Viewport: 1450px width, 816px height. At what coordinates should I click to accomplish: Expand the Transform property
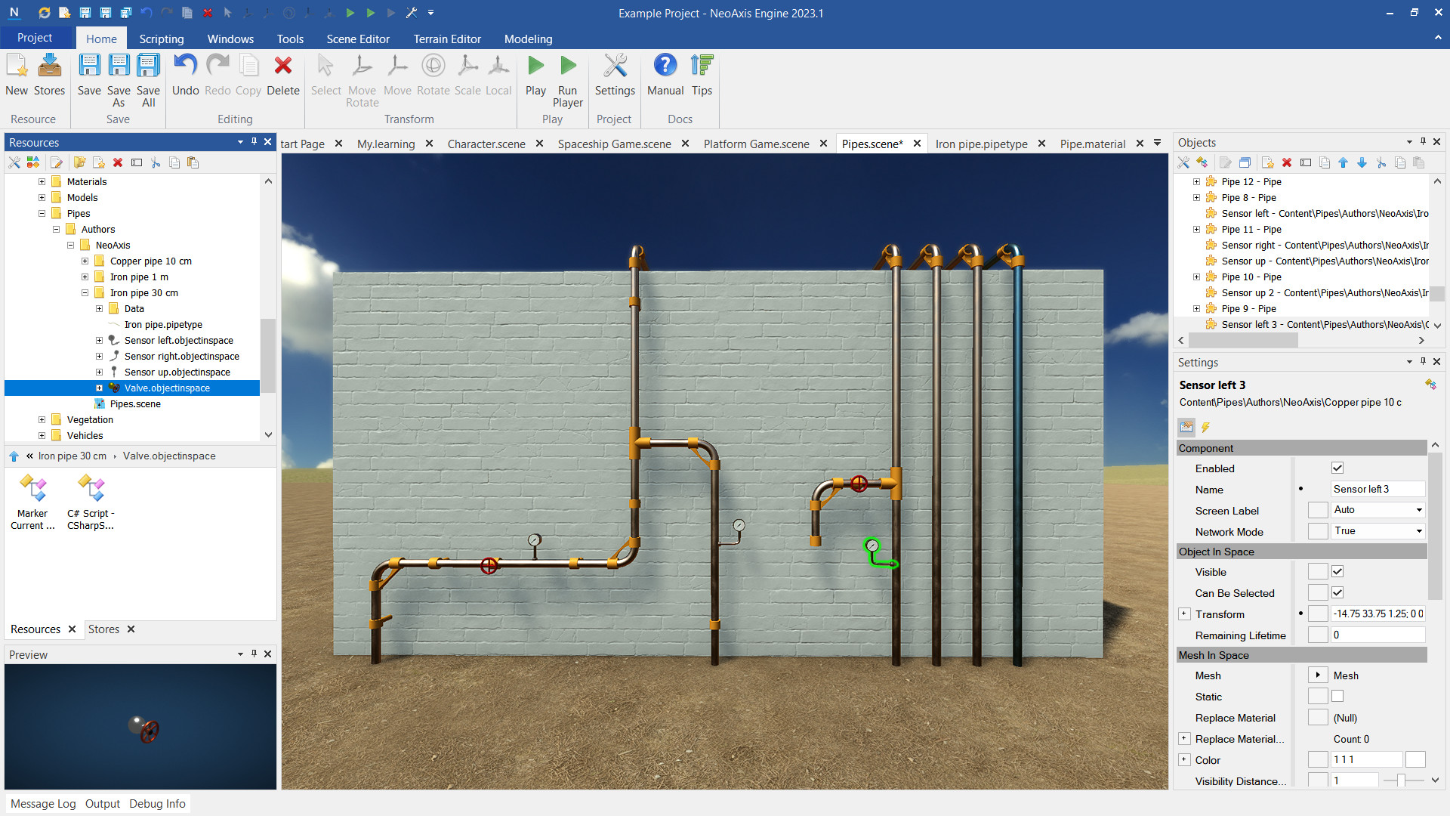click(1184, 614)
